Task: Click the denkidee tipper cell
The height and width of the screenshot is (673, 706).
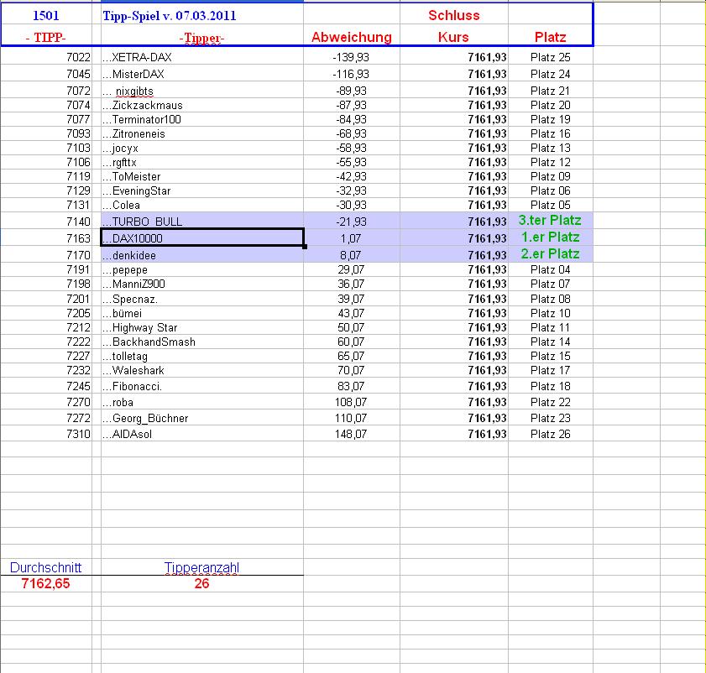Action: click(202, 255)
